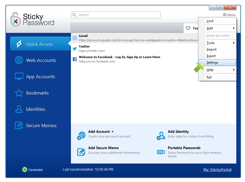245x182 pixels.
Task: Expand the Add submenu arrow
Action: pos(234,28)
